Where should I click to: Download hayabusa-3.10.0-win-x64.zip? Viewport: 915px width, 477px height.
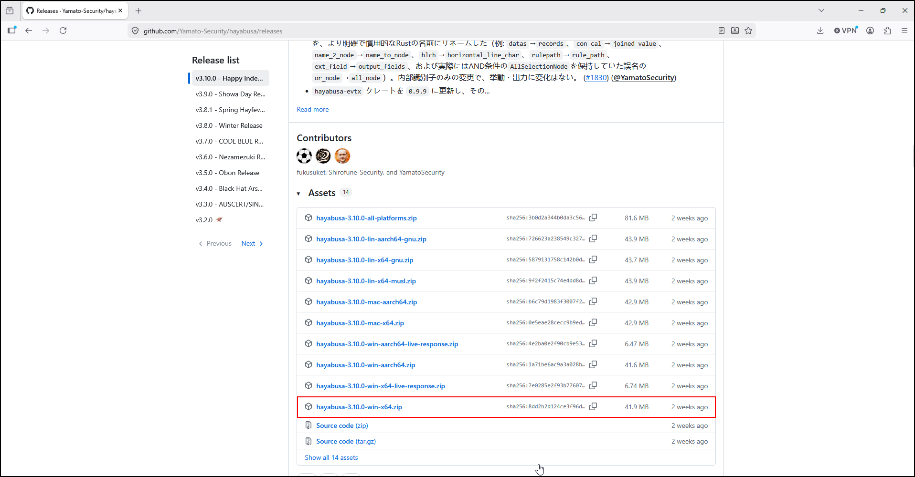(x=359, y=407)
